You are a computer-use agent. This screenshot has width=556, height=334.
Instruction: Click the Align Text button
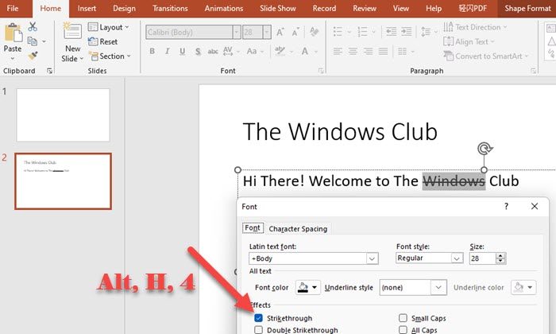coord(469,41)
